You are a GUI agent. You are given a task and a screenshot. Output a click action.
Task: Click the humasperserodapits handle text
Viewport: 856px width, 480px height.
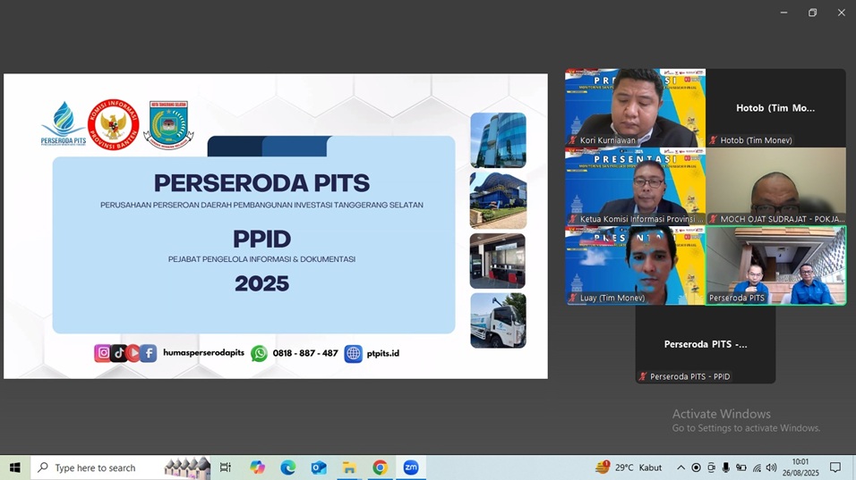click(203, 352)
